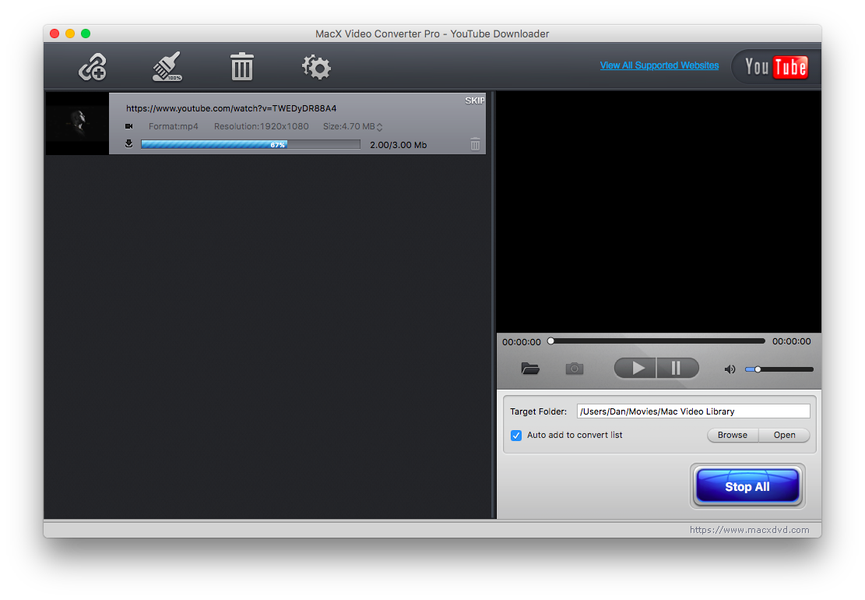The width and height of the screenshot is (865, 600).
Task: Click SKIP on the download item
Action: [474, 101]
